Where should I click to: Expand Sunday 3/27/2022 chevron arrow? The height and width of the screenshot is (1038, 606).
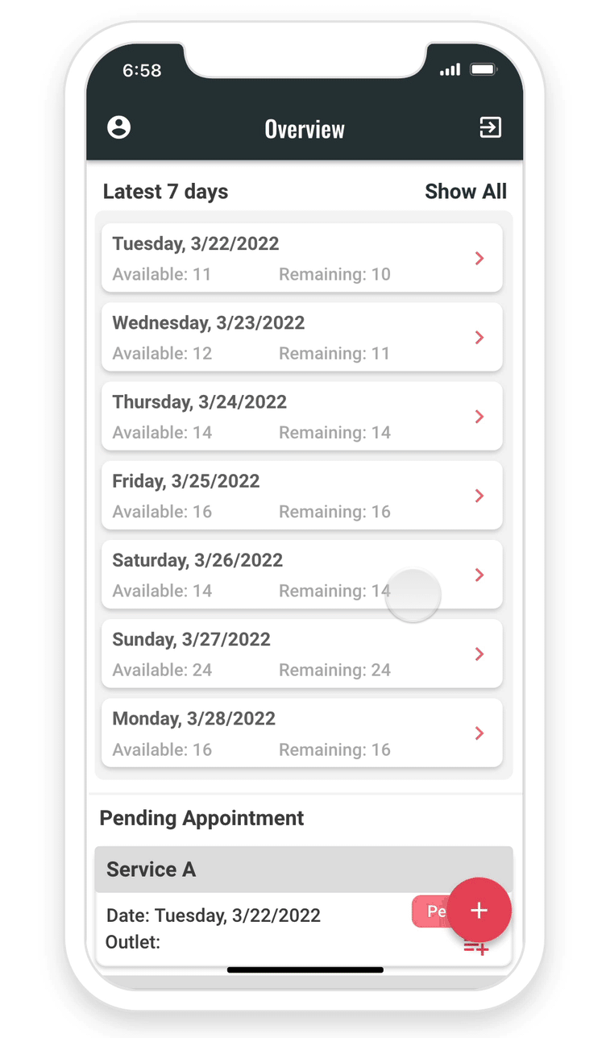(479, 654)
